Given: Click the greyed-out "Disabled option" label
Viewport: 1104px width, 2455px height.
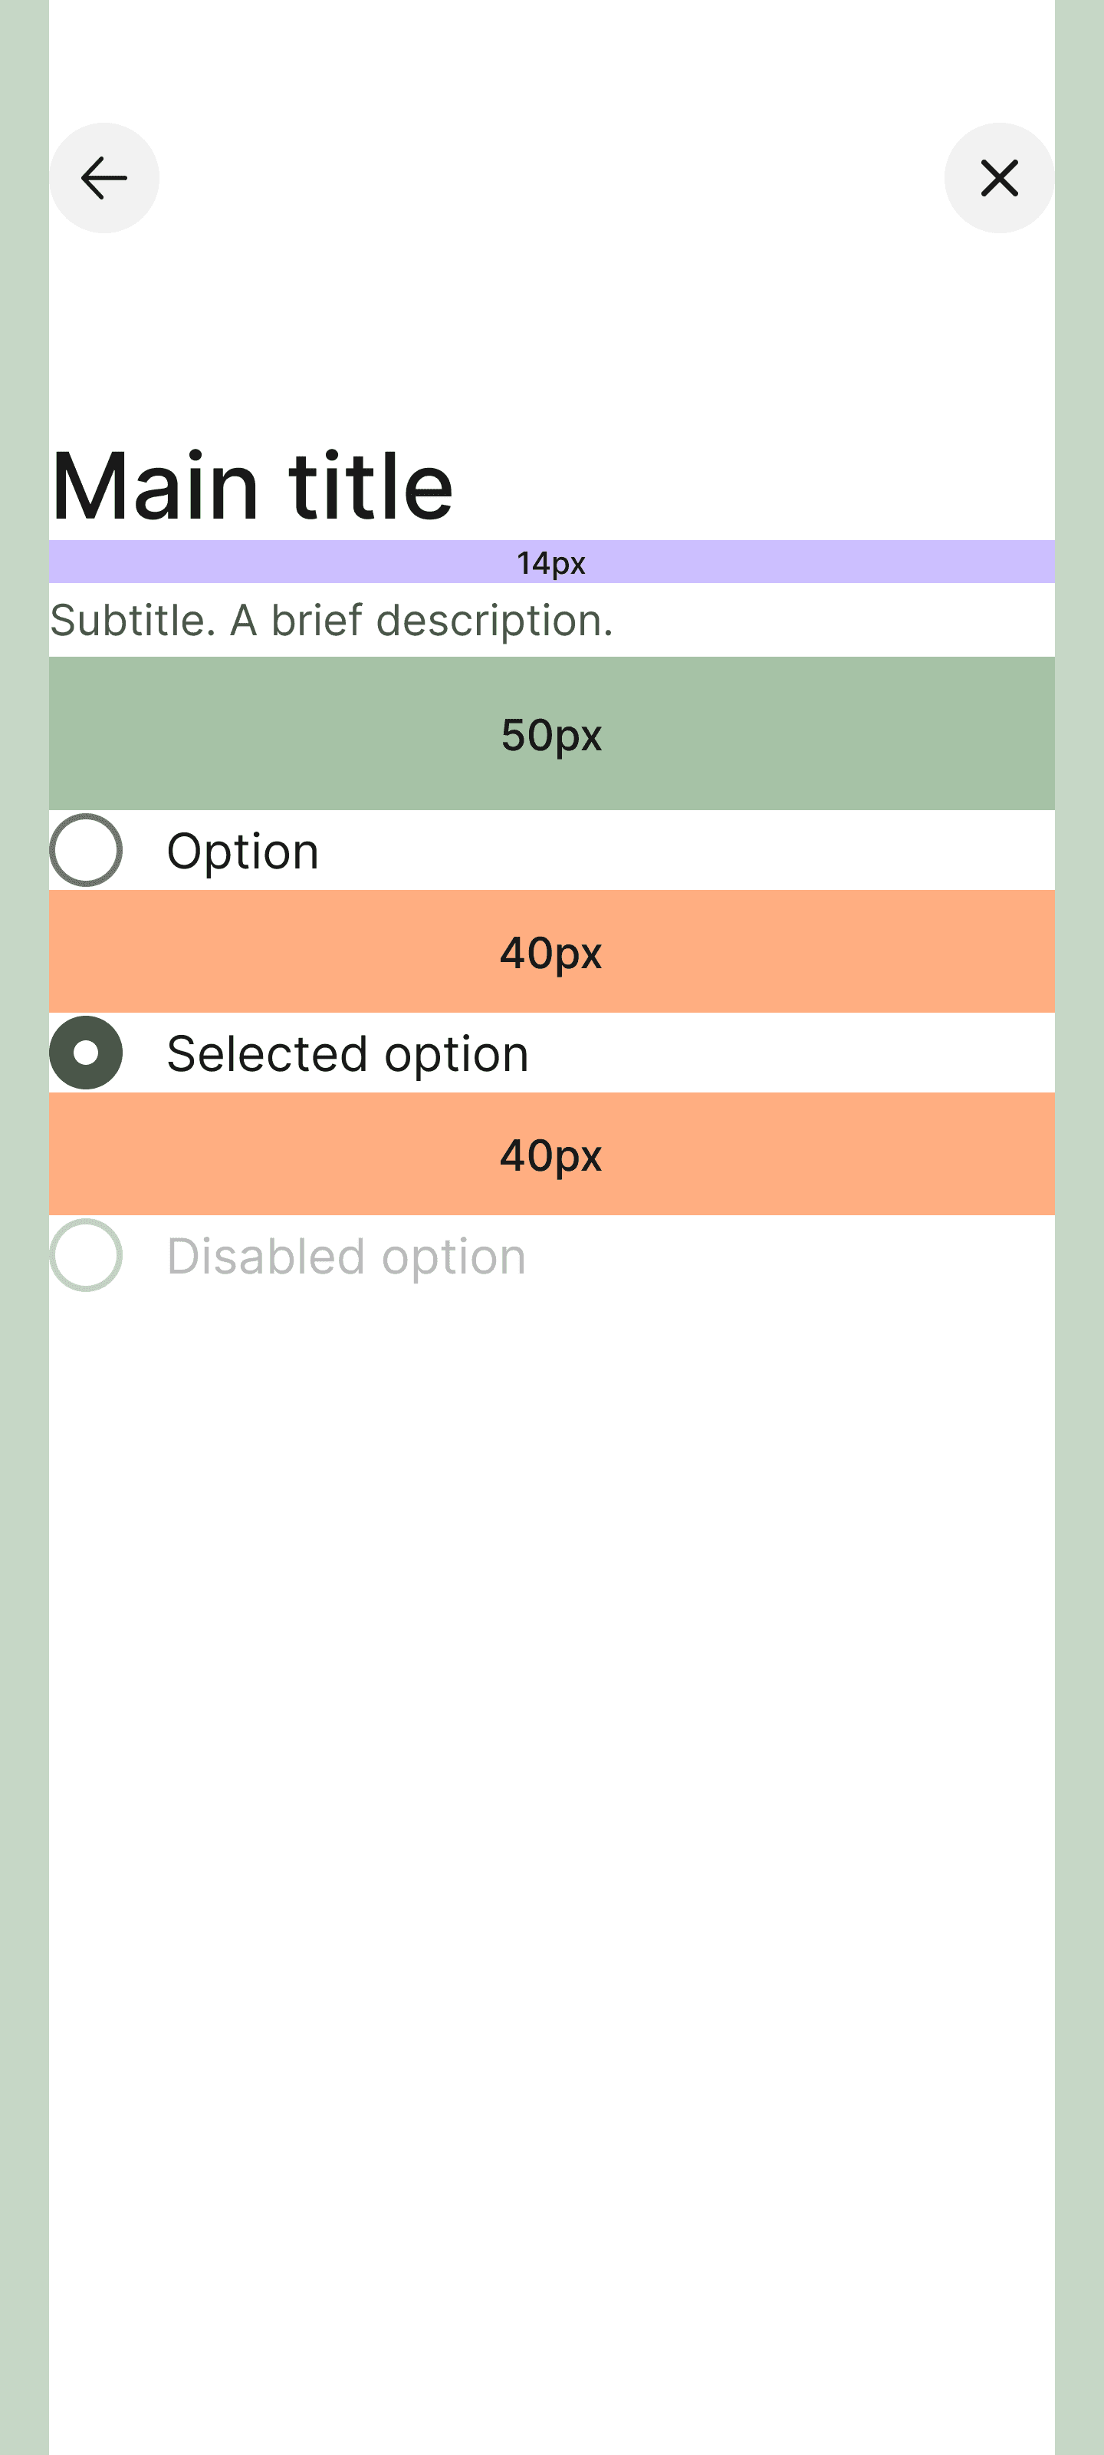Looking at the screenshot, I should (346, 1256).
